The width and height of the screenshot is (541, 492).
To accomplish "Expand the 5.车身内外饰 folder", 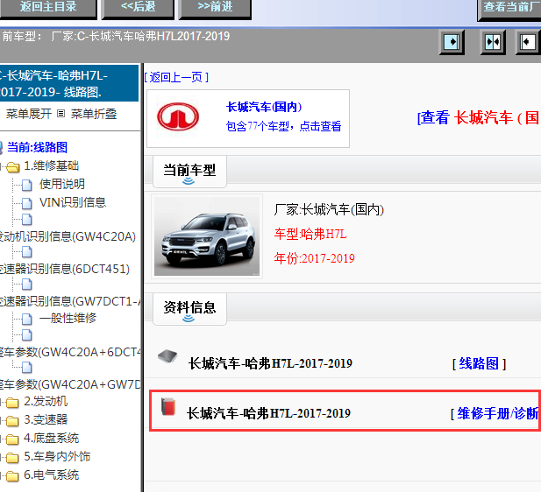I will [x=2, y=458].
